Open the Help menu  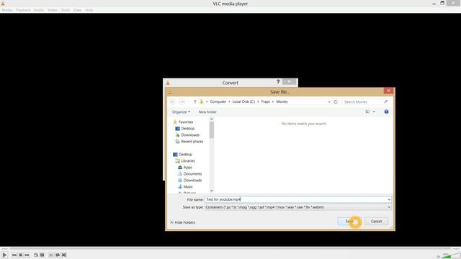(x=89, y=10)
